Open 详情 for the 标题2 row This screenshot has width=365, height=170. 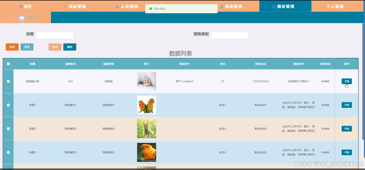(347, 129)
